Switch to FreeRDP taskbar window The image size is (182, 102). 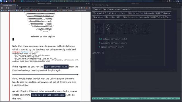pos(56,1)
